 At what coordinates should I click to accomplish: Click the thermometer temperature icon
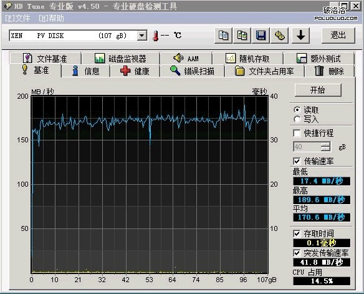(156, 36)
